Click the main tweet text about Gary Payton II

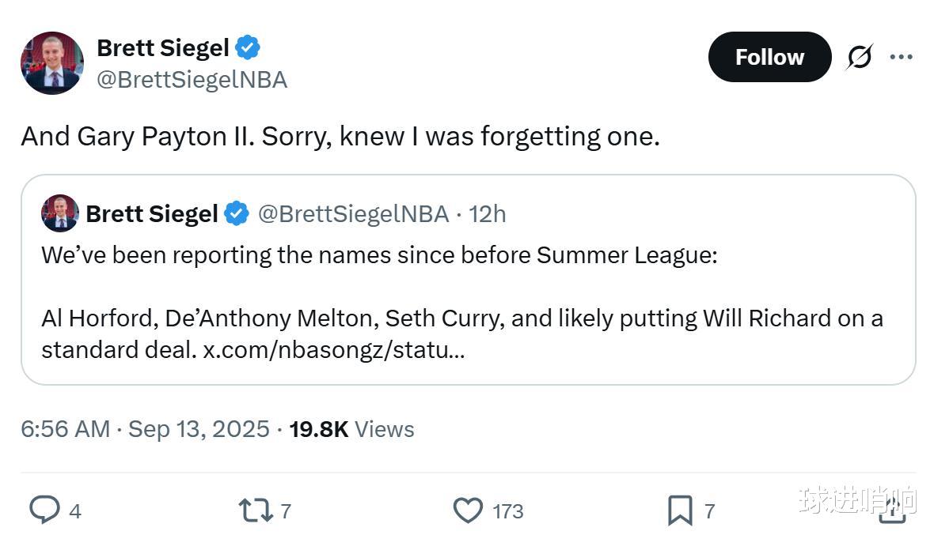[340, 136]
